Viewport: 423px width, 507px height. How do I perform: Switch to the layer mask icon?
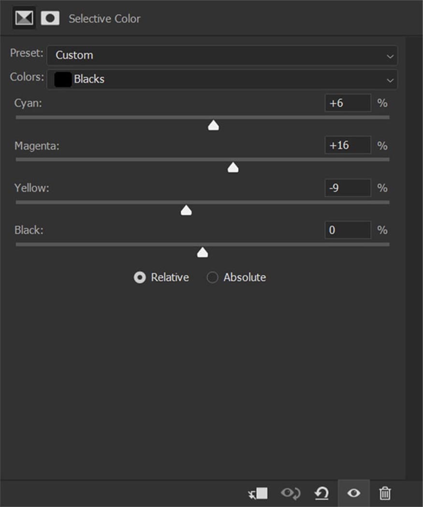point(50,18)
